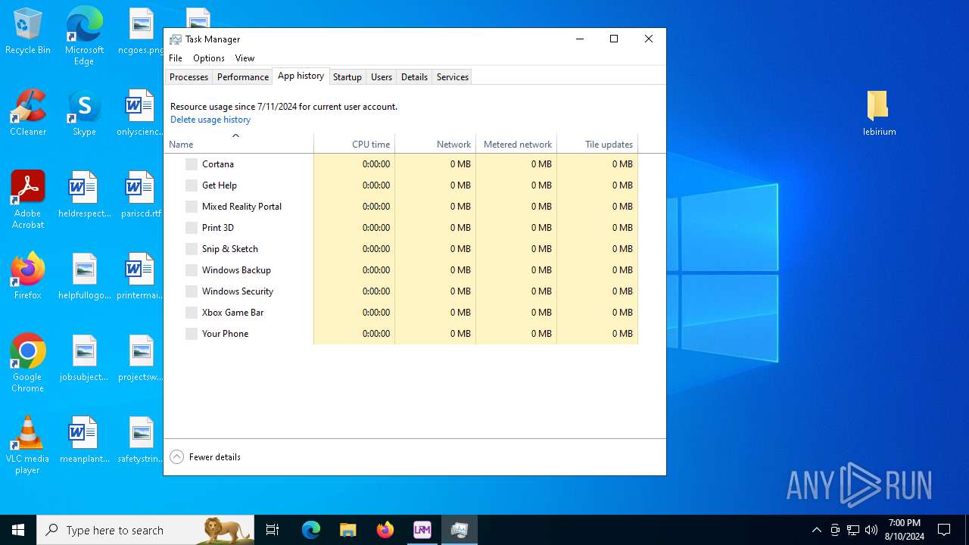Click the Get Help app icon placeholder
The height and width of the screenshot is (545, 969).
pos(192,185)
